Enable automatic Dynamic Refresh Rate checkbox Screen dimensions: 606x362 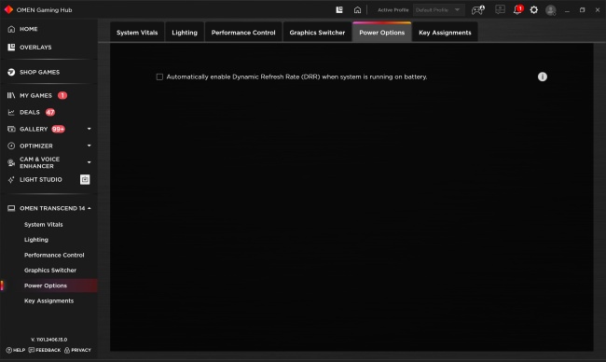pyautogui.click(x=159, y=77)
